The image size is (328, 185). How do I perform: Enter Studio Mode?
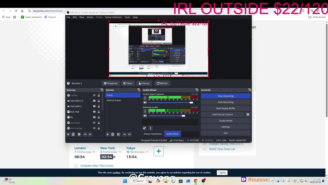pyautogui.click(x=225, y=121)
